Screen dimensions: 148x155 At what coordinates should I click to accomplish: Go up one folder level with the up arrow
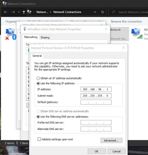tap(24, 12)
